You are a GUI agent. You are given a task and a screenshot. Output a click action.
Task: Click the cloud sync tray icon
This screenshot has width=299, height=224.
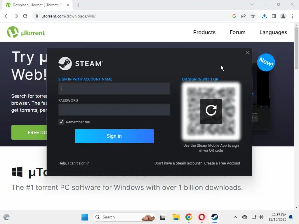pyautogui.click(x=245, y=217)
